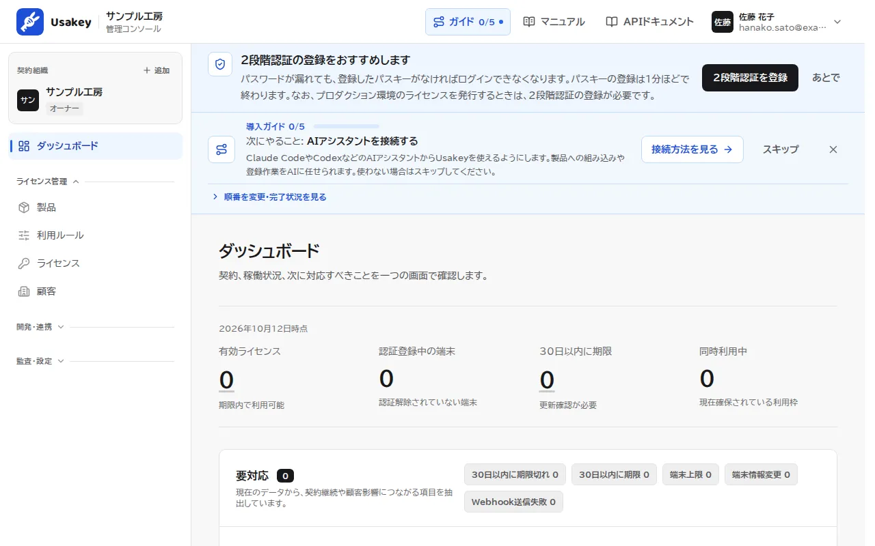Viewport: 875px width, 546px height.
Task: Dismiss the banner with あとで
Action: click(826, 78)
